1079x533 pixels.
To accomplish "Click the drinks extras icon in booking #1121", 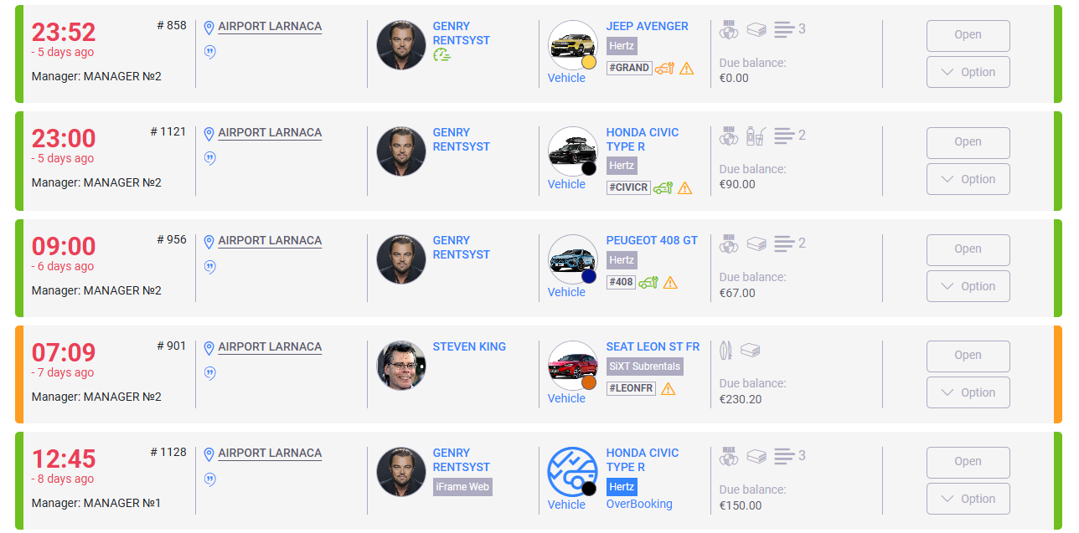I will 756,136.
